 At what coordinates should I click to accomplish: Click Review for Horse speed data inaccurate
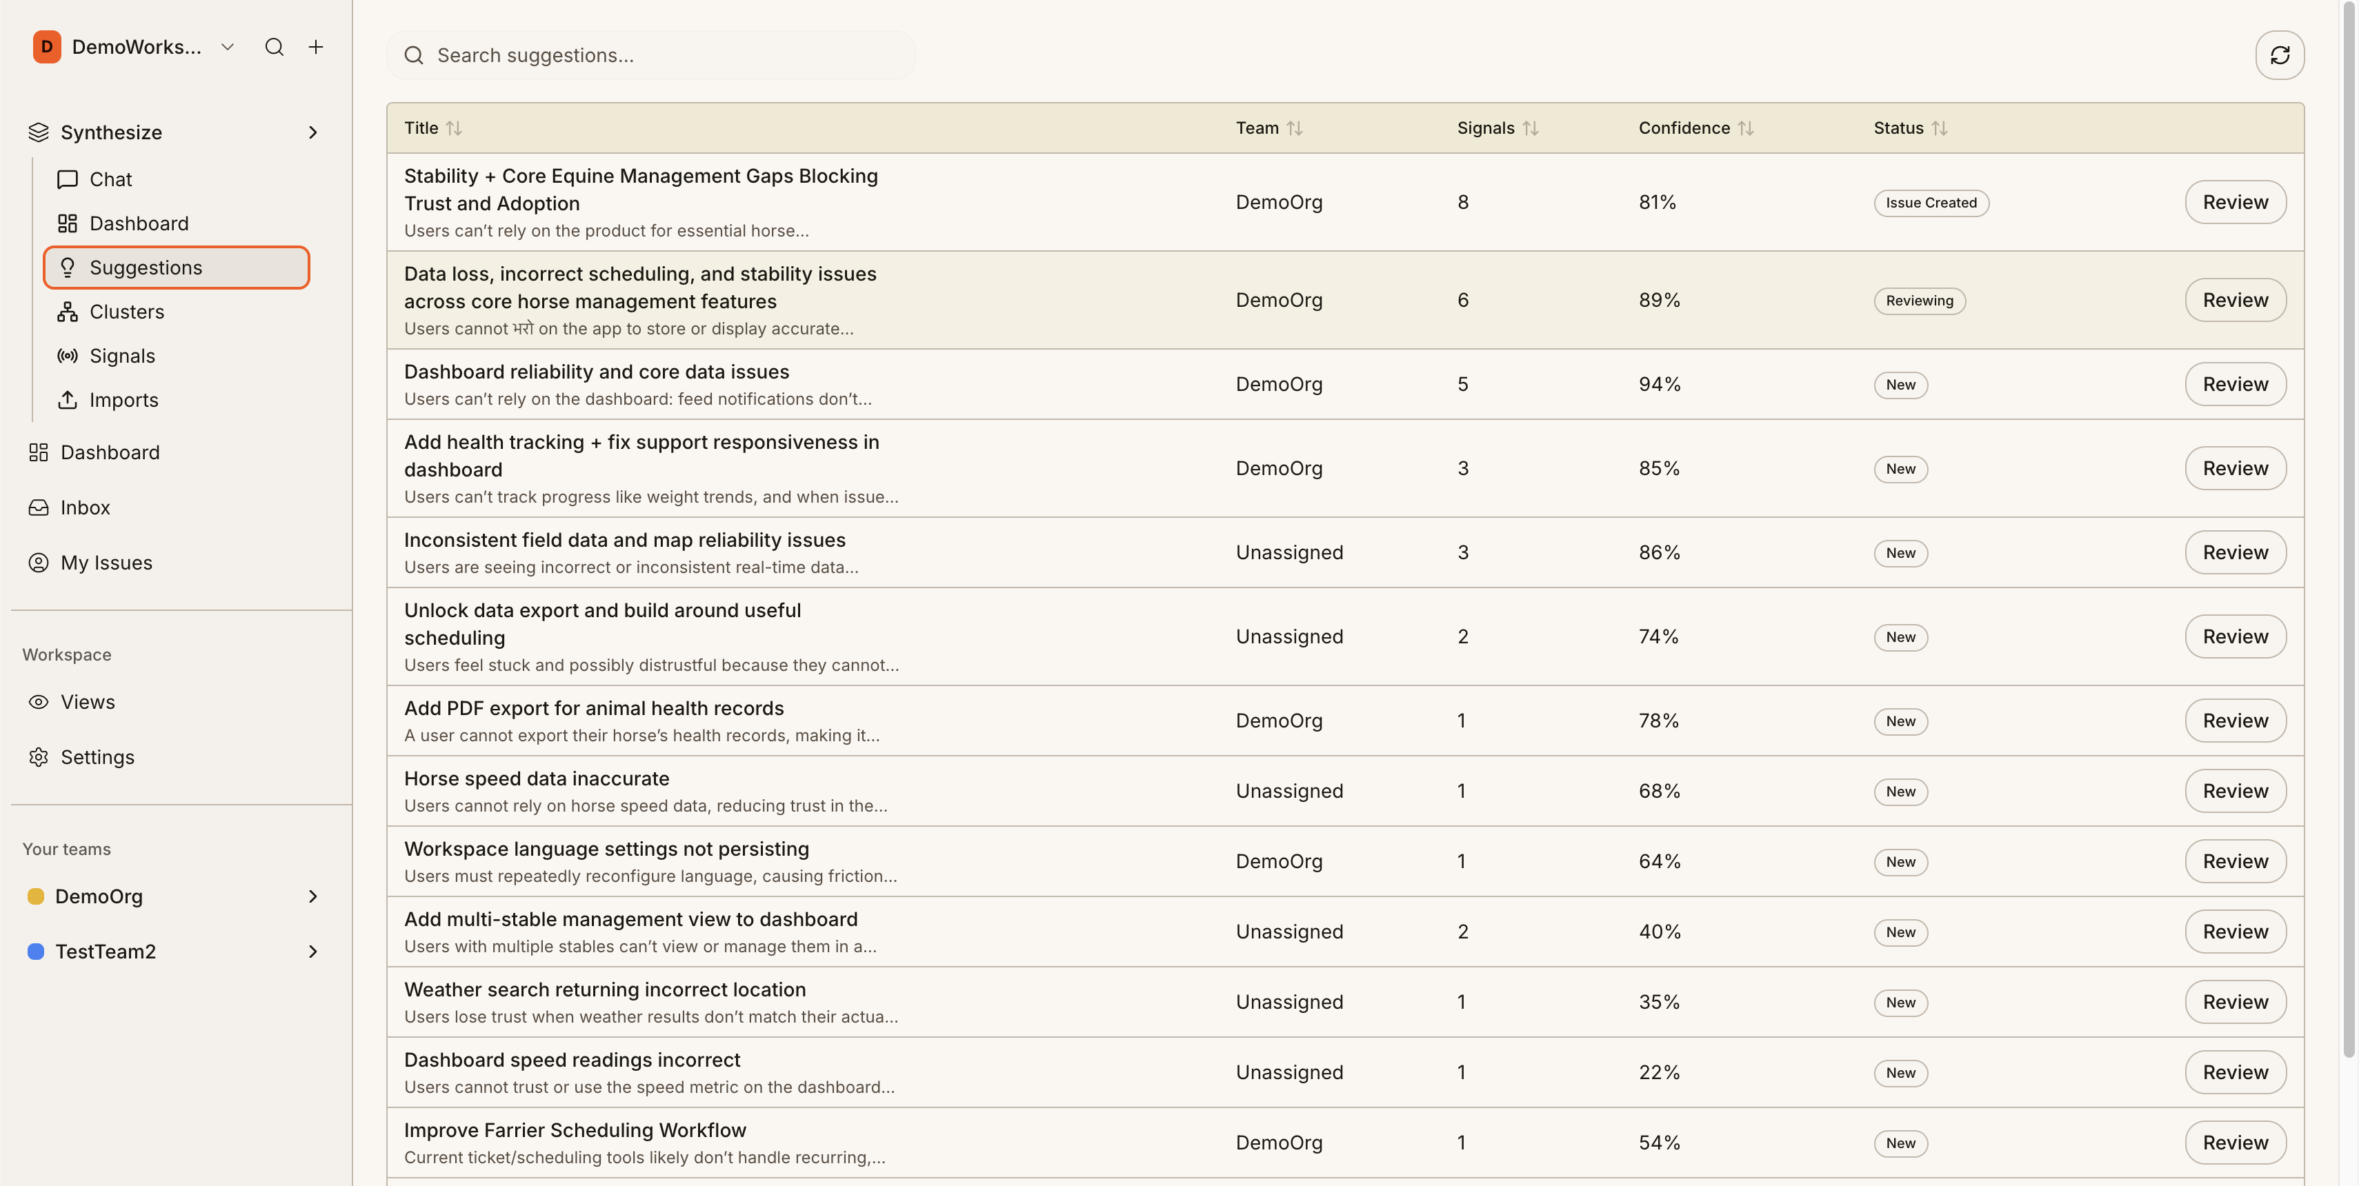pyautogui.click(x=2234, y=791)
